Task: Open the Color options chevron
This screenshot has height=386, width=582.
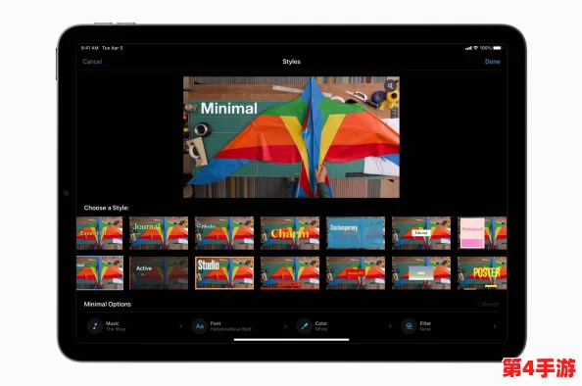Action: tap(390, 326)
